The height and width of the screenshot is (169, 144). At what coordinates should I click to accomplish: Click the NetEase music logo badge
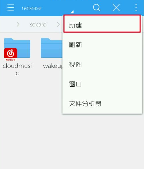(x=10, y=54)
